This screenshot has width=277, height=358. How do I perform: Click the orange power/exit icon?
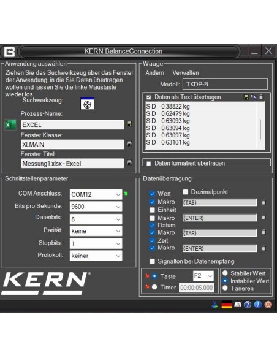[268, 305]
